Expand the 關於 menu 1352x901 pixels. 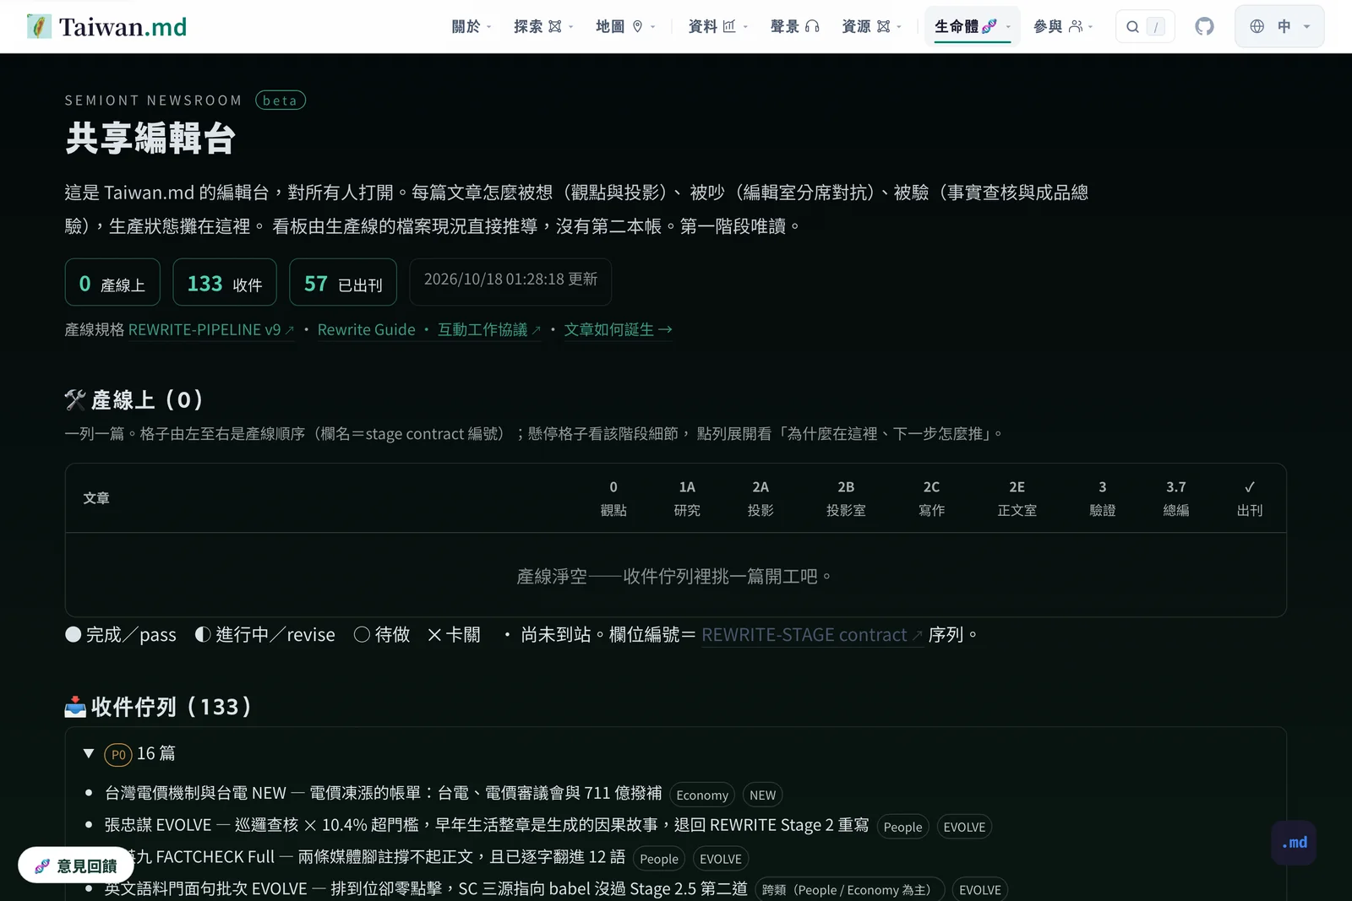pyautogui.click(x=471, y=26)
